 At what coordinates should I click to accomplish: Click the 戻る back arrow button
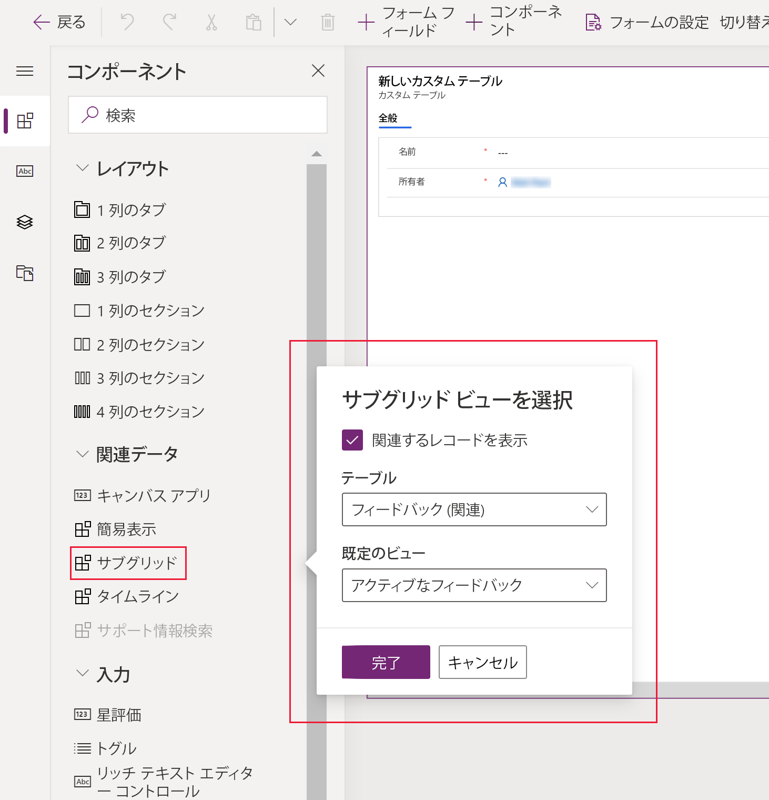pyautogui.click(x=59, y=22)
